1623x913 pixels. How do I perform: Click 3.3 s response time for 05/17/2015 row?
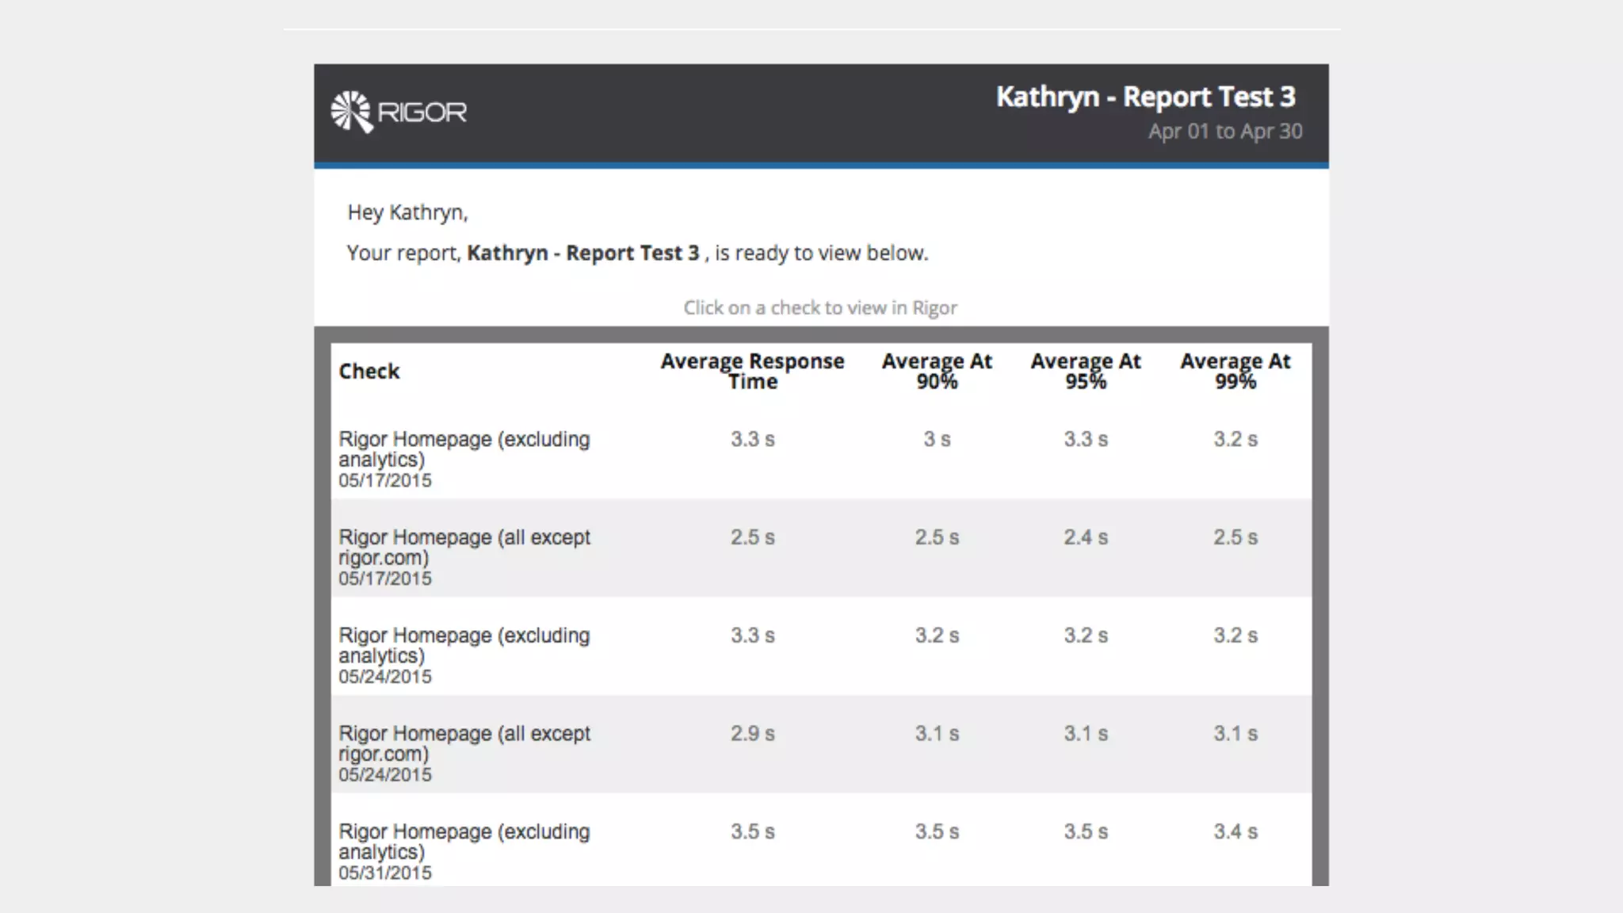tap(752, 439)
